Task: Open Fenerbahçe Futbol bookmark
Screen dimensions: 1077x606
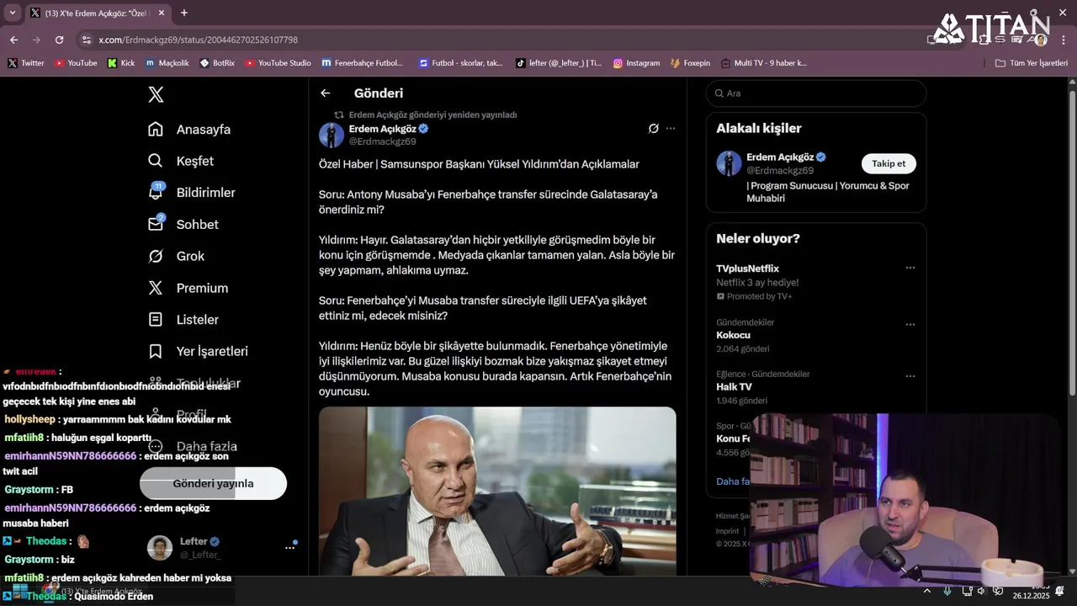Action: coord(363,63)
